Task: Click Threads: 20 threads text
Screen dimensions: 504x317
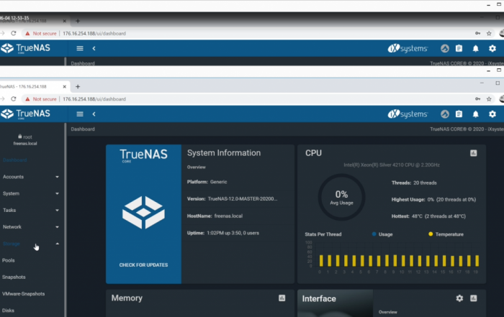Action: pyautogui.click(x=414, y=183)
